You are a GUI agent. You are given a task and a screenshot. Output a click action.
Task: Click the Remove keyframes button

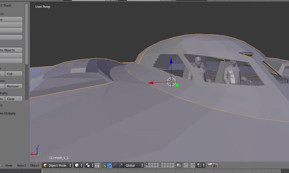click(14, 86)
